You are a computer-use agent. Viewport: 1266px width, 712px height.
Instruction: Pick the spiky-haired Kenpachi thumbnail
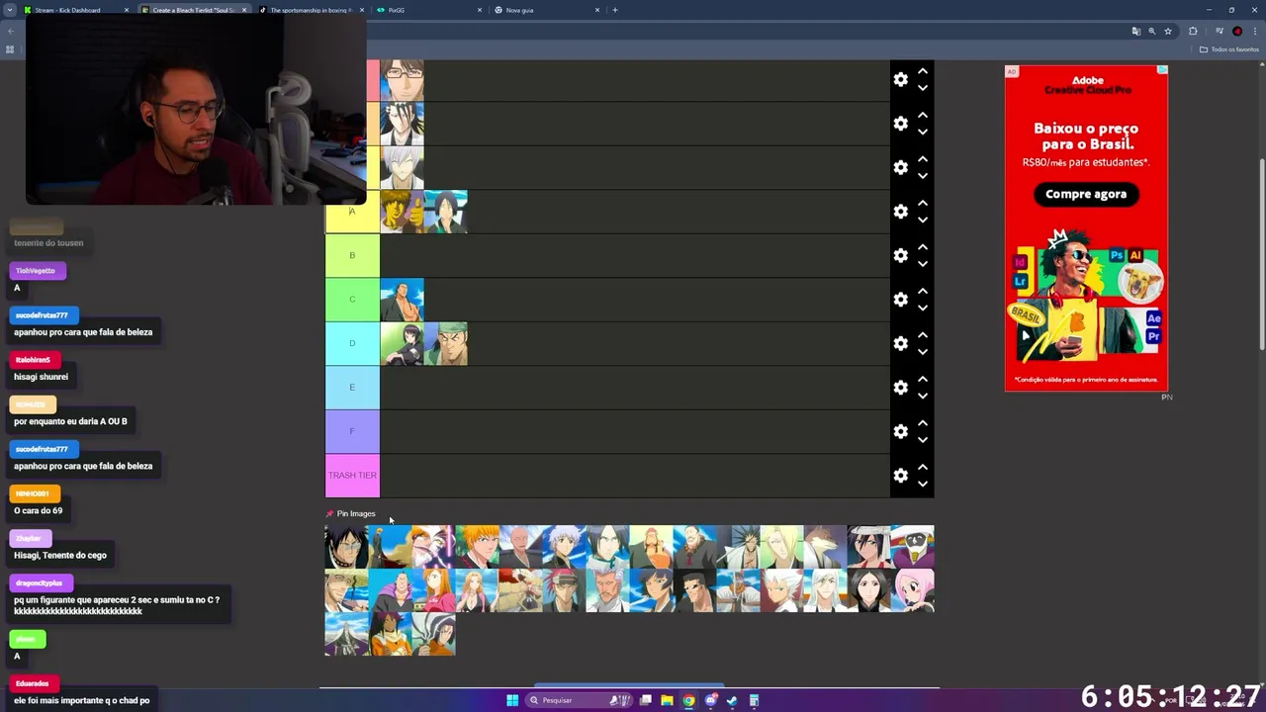[x=738, y=547]
